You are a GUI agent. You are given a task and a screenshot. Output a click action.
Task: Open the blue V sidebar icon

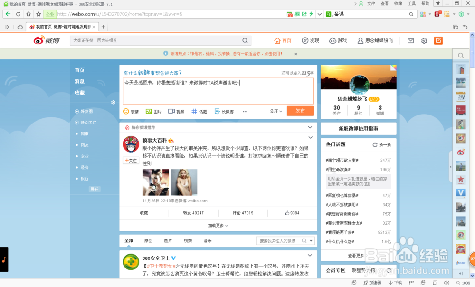point(461,193)
